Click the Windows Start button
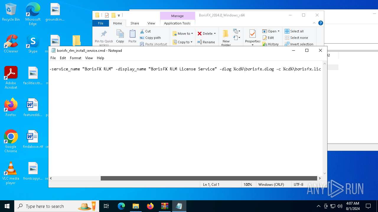 tap(7, 206)
